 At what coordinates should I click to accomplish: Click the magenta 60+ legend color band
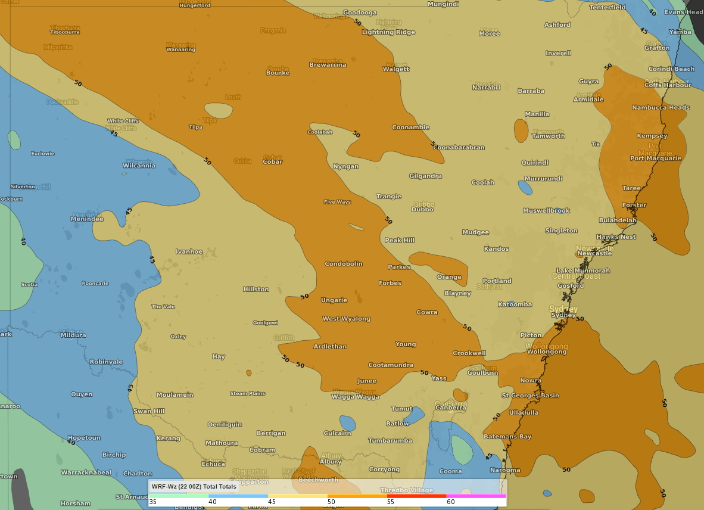(476, 496)
